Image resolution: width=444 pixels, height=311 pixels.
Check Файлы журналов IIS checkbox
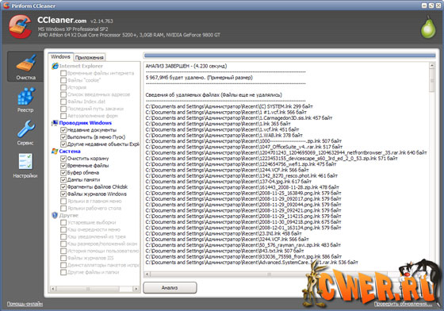pos(63,258)
